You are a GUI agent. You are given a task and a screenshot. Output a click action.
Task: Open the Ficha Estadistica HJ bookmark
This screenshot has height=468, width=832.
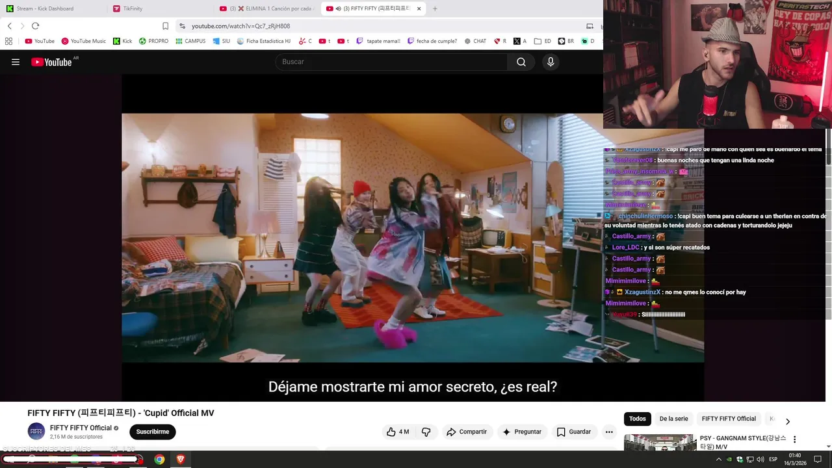[264, 41]
